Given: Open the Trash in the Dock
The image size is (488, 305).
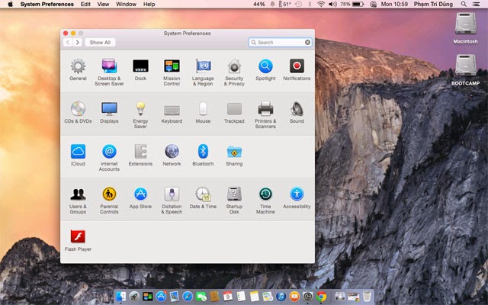Looking at the screenshot, I should point(367,297).
